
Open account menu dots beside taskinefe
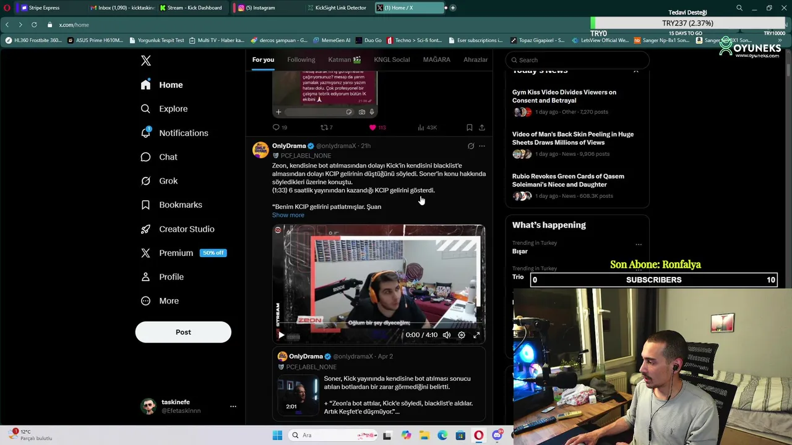233,406
